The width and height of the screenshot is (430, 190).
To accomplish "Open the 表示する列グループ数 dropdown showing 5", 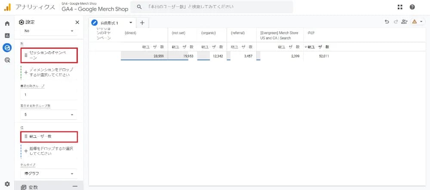I will (49, 115).
